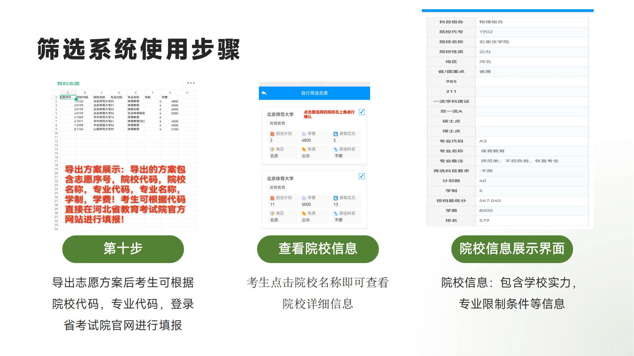634x356 pixels.
Task: Click 限选科目 icon in 北京体育大学 card
Action: [x=336, y=214]
